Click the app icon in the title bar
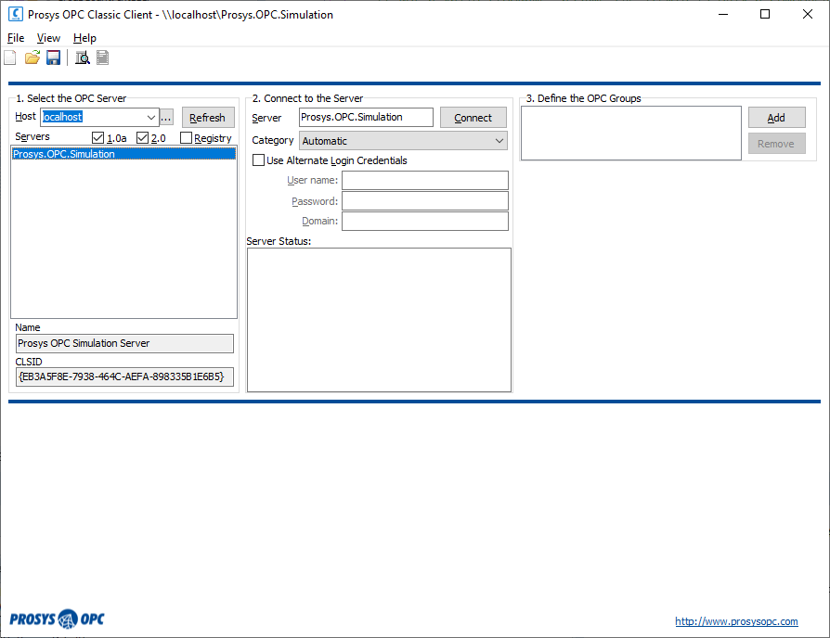 tap(16, 14)
